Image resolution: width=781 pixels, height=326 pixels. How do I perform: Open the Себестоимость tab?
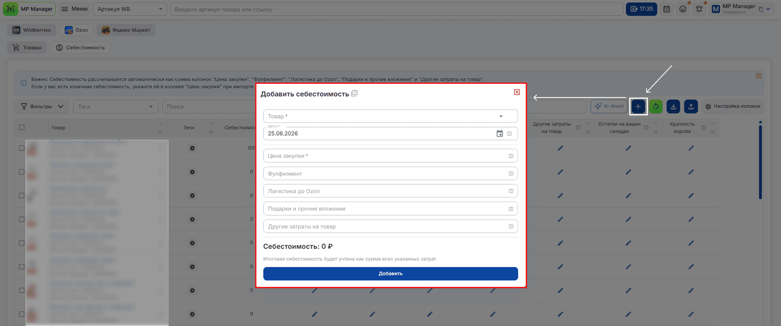pos(81,48)
